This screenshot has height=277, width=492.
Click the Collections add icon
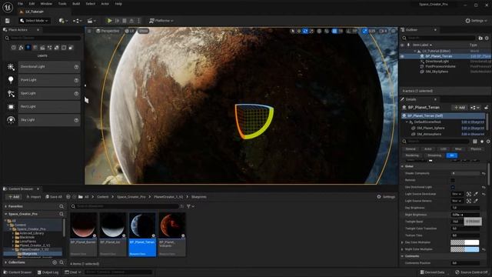coord(55,262)
